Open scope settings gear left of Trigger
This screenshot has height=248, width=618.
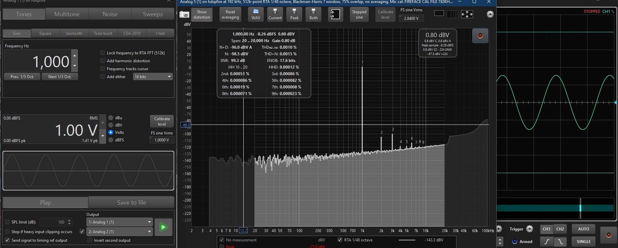(499, 229)
